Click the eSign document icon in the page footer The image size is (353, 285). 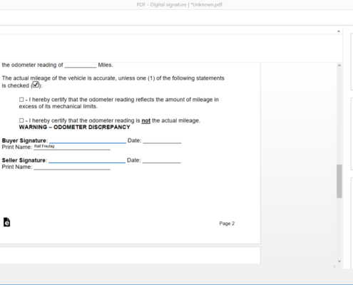(6, 222)
